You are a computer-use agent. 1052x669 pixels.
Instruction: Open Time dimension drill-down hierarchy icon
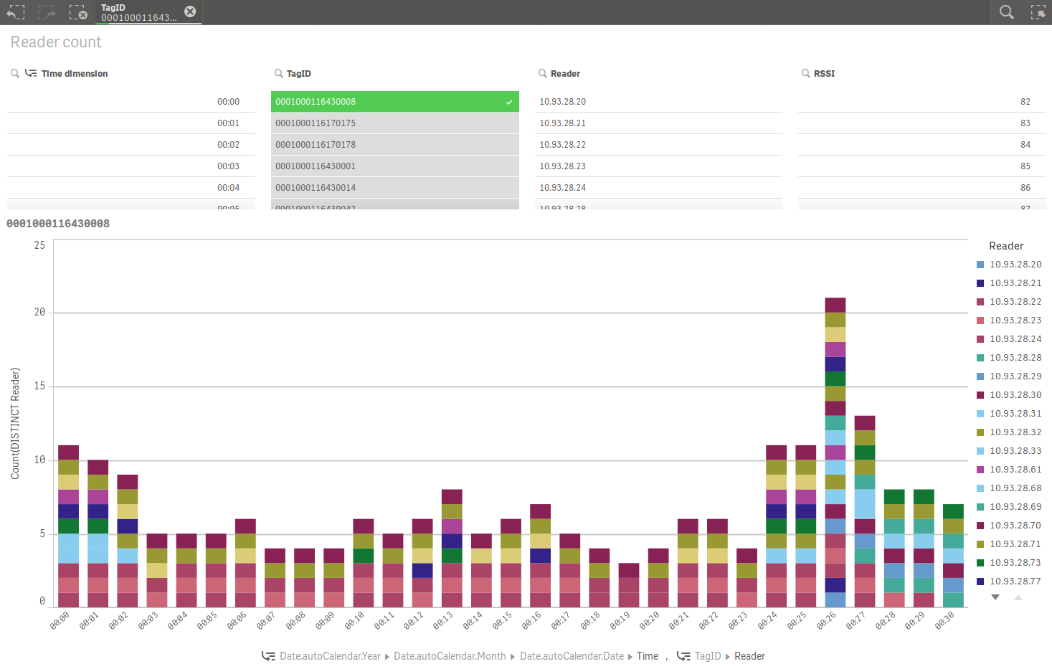[x=31, y=73]
